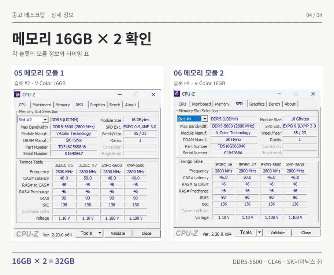Click Validate button in left CPU-Z window
334x275 pixels.
[x=118, y=234]
